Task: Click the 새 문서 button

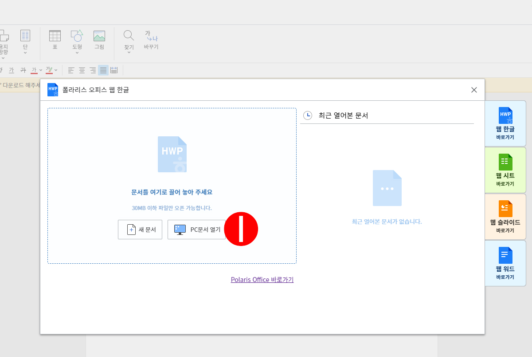Action: pos(140,230)
